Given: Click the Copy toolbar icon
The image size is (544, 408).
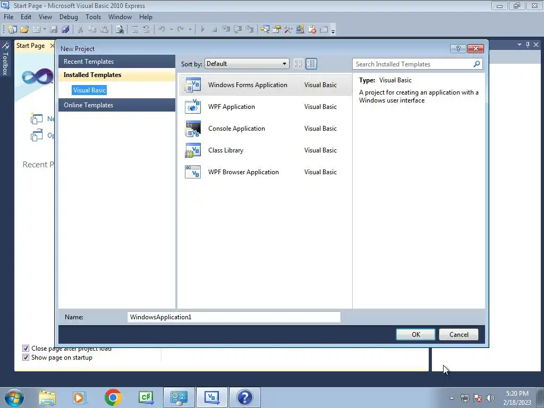Looking at the screenshot, I should coord(92,30).
